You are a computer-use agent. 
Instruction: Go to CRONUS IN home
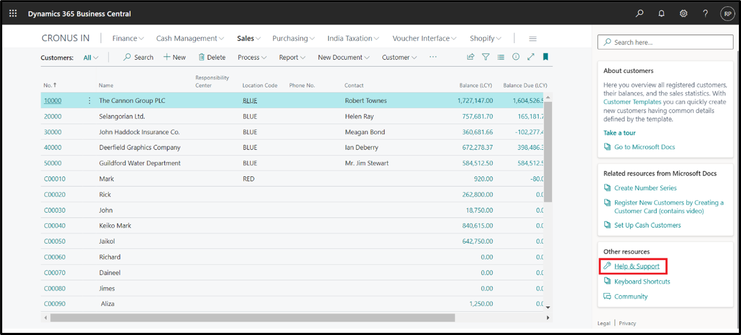pos(66,38)
